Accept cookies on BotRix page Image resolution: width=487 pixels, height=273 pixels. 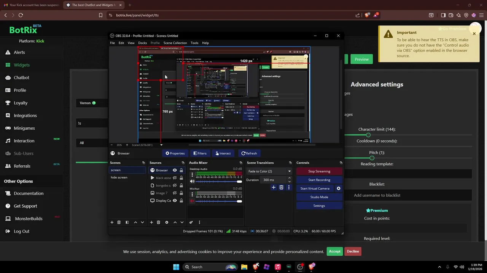[x=334, y=251]
